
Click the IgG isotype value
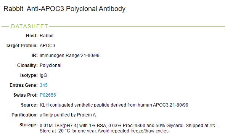(x=43, y=75)
